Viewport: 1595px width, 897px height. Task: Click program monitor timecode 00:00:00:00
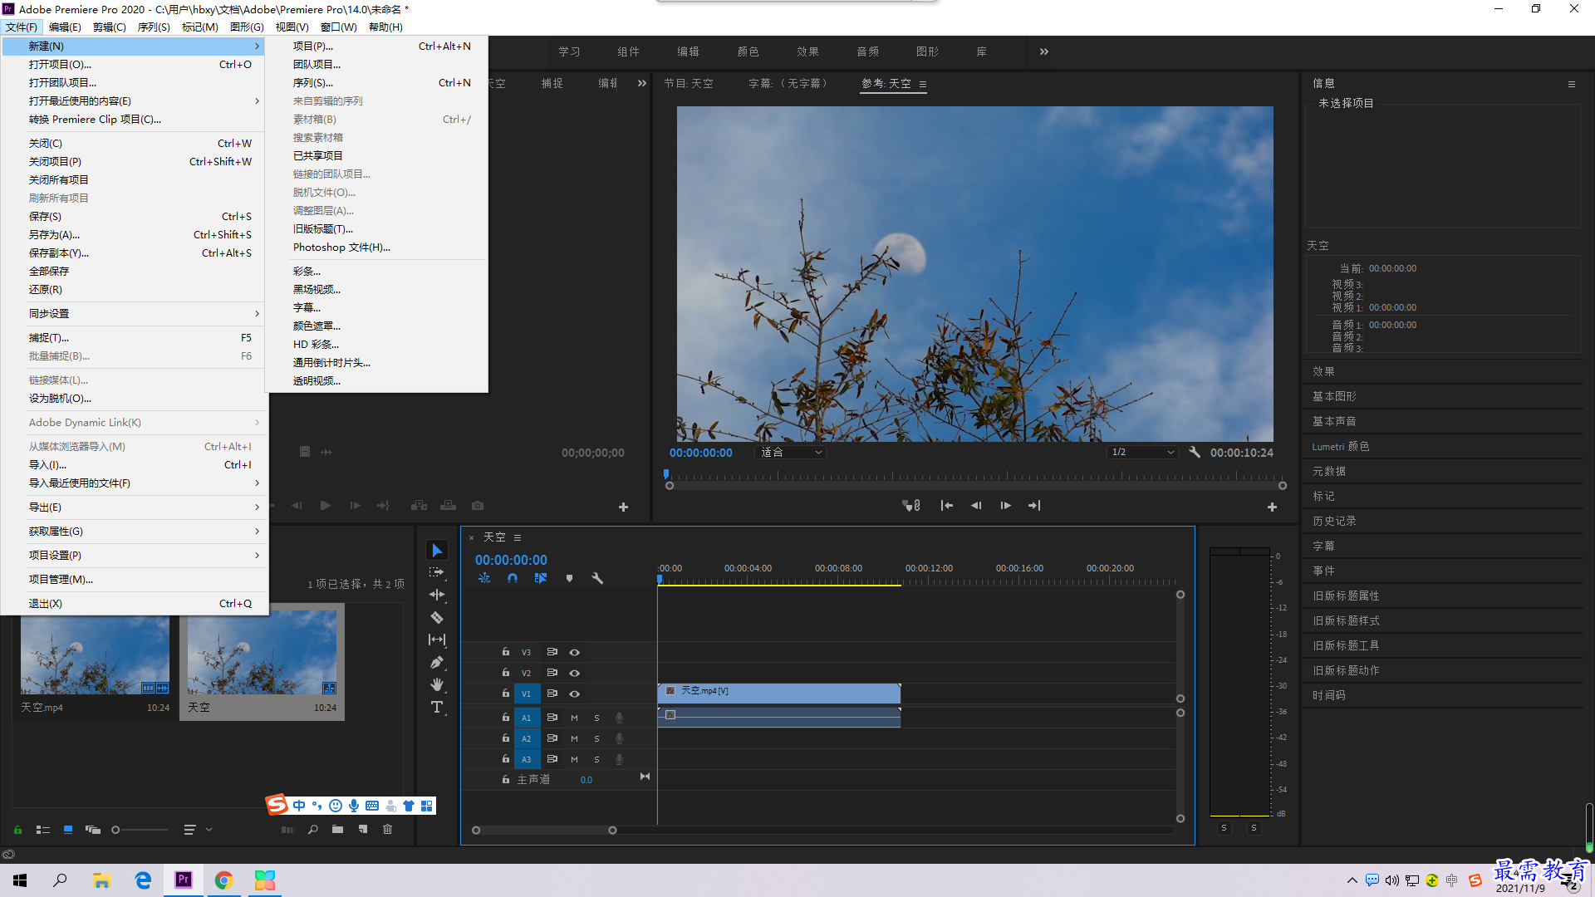tap(701, 453)
